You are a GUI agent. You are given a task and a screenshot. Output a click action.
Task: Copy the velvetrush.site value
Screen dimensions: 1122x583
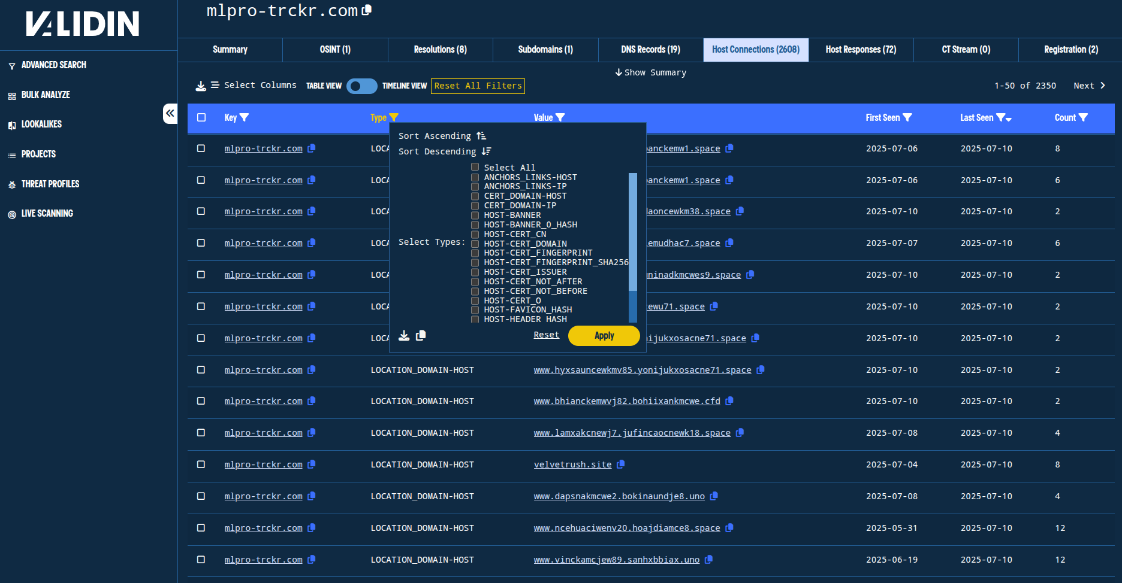[621, 464]
